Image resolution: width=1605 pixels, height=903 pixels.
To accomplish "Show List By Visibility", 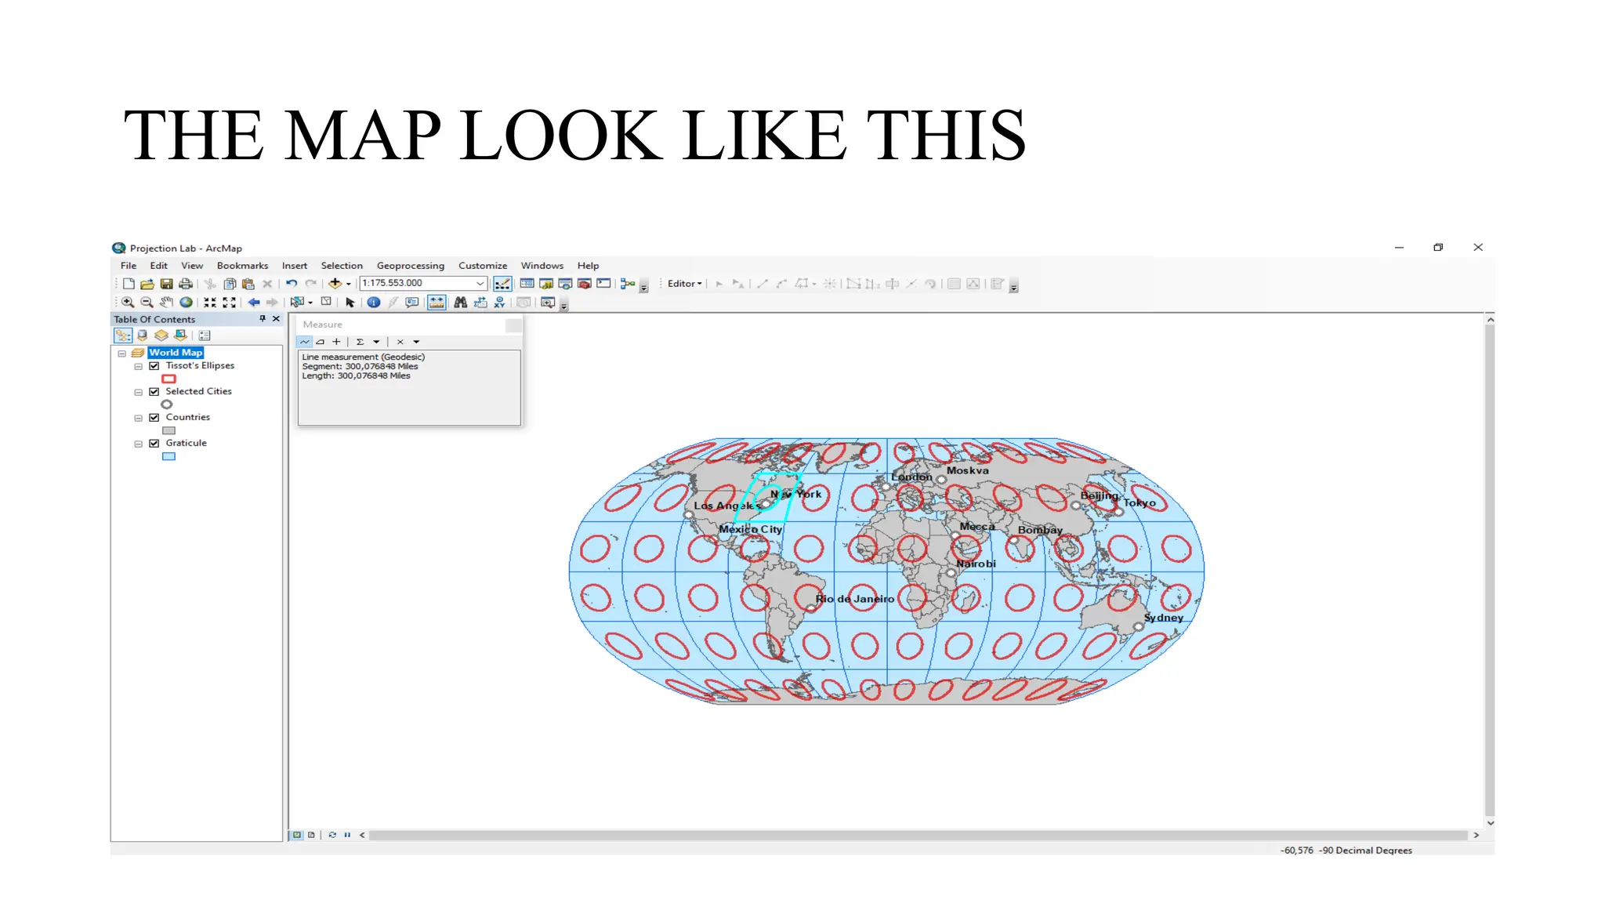I will point(161,335).
